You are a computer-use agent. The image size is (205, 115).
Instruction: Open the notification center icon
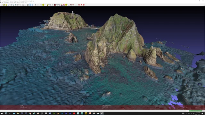[202, 113]
